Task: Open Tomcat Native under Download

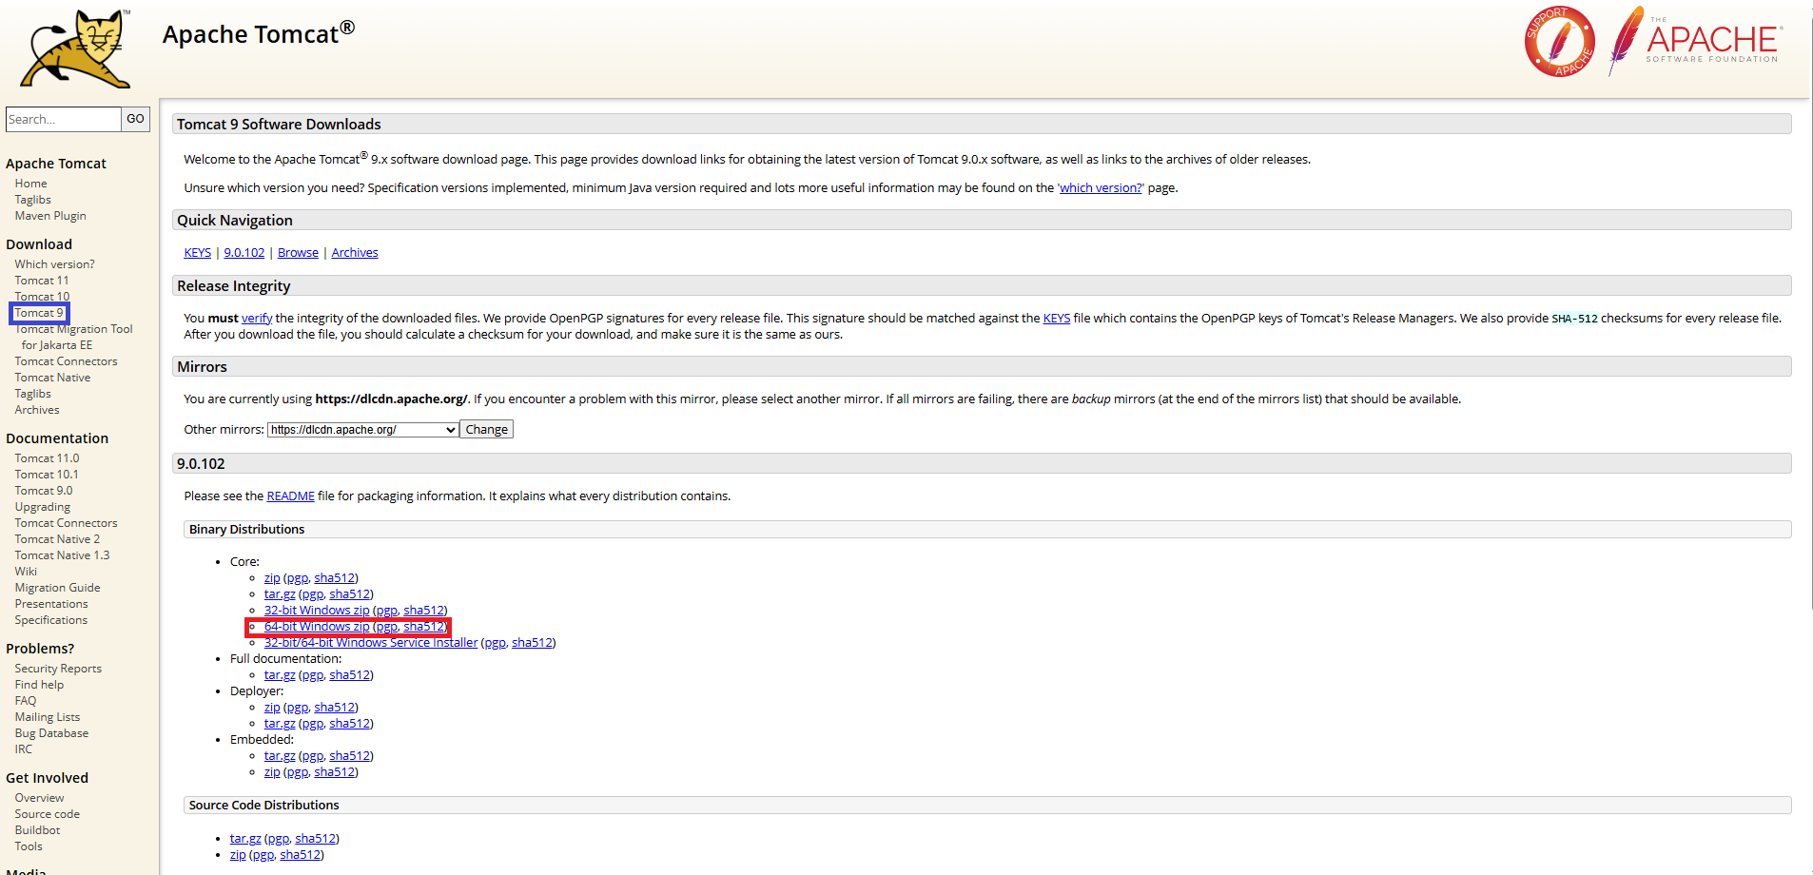Action: [x=52, y=378]
